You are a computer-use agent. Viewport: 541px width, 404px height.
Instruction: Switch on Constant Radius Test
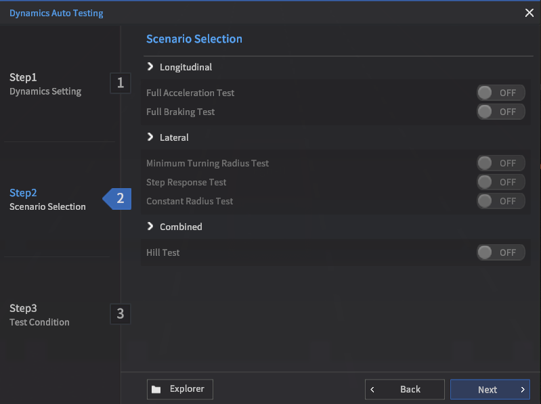pyautogui.click(x=500, y=201)
